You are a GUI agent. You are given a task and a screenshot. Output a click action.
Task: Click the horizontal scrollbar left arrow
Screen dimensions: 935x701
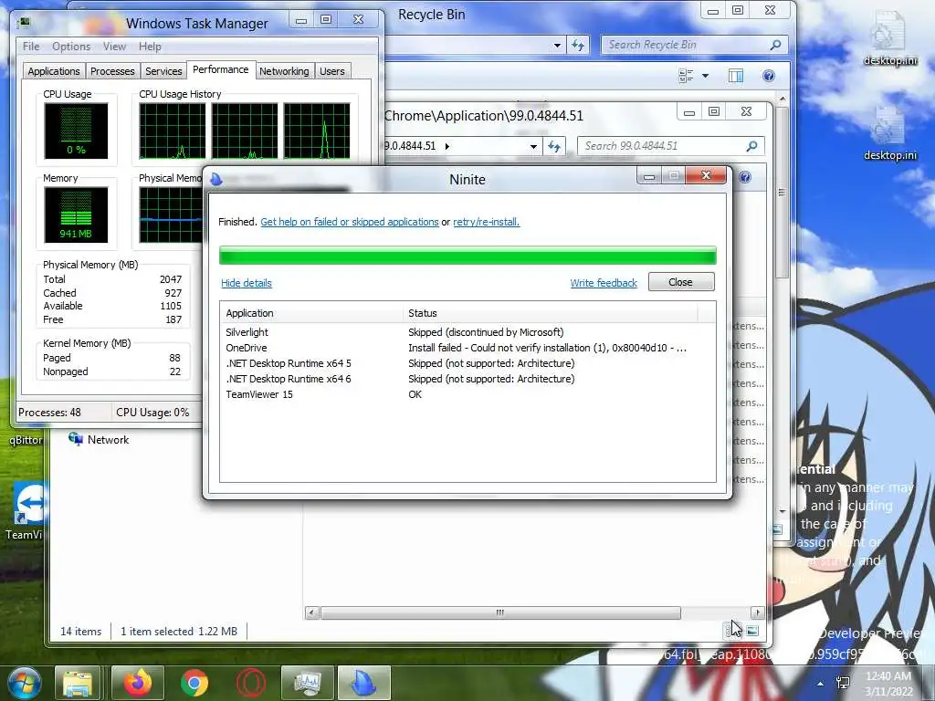tap(311, 612)
